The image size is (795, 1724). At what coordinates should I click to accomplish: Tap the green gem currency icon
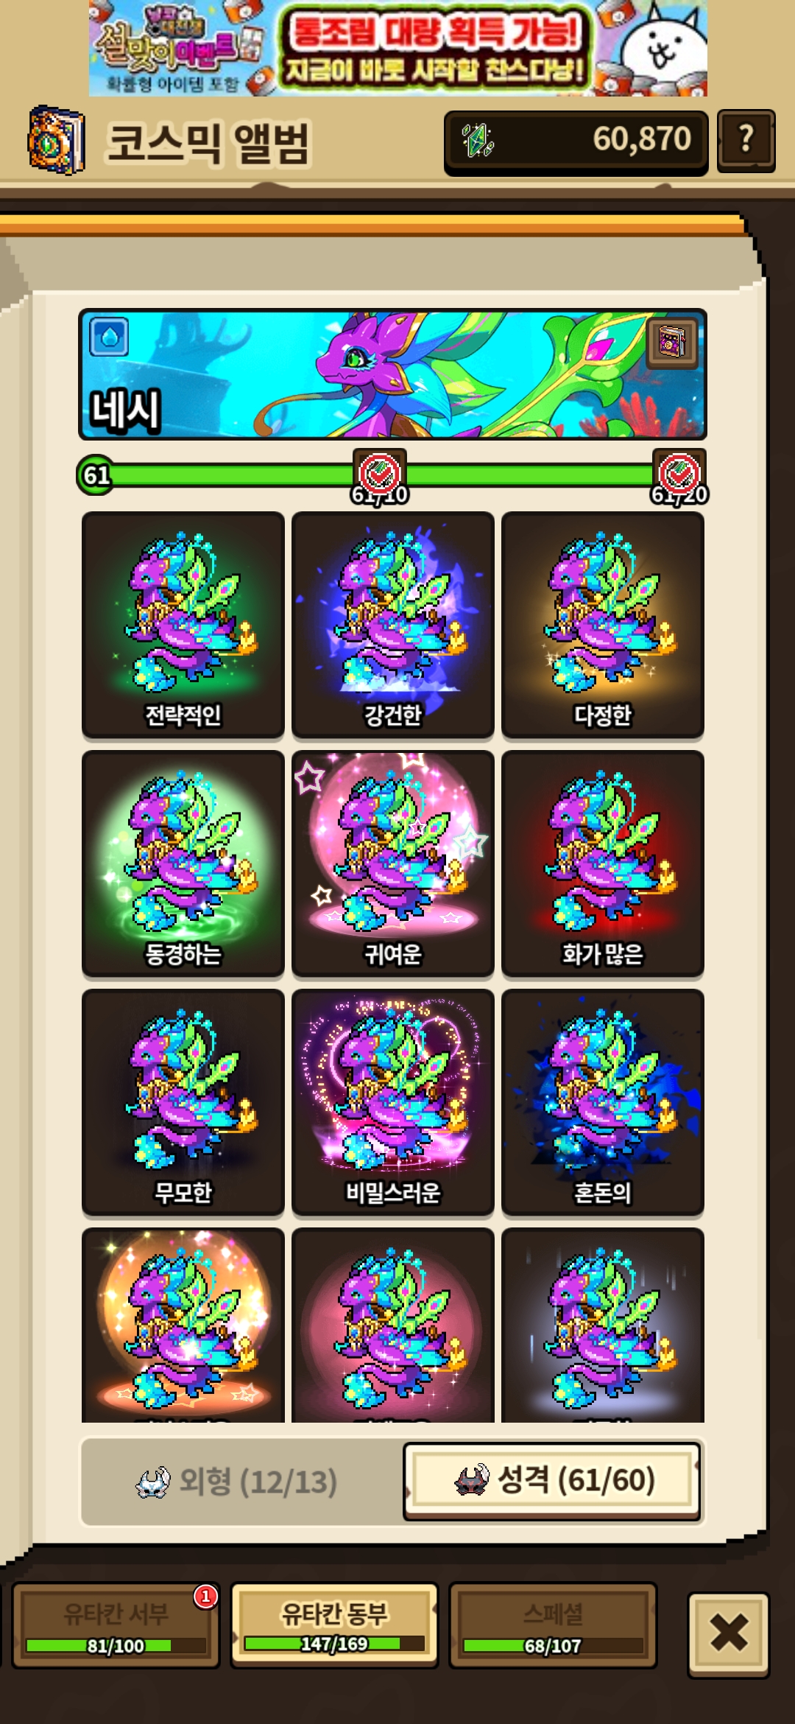477,140
